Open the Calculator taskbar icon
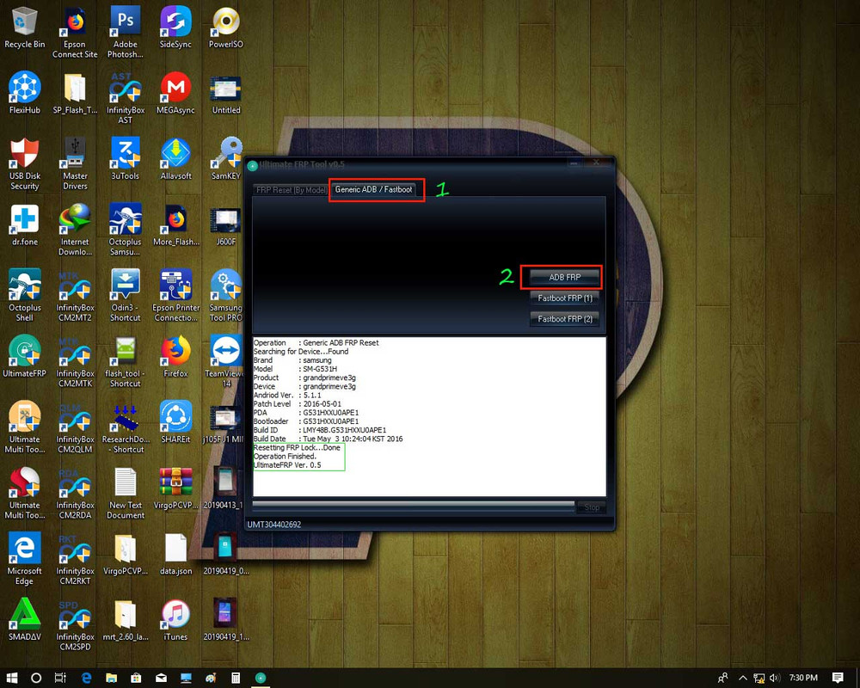 [x=236, y=678]
